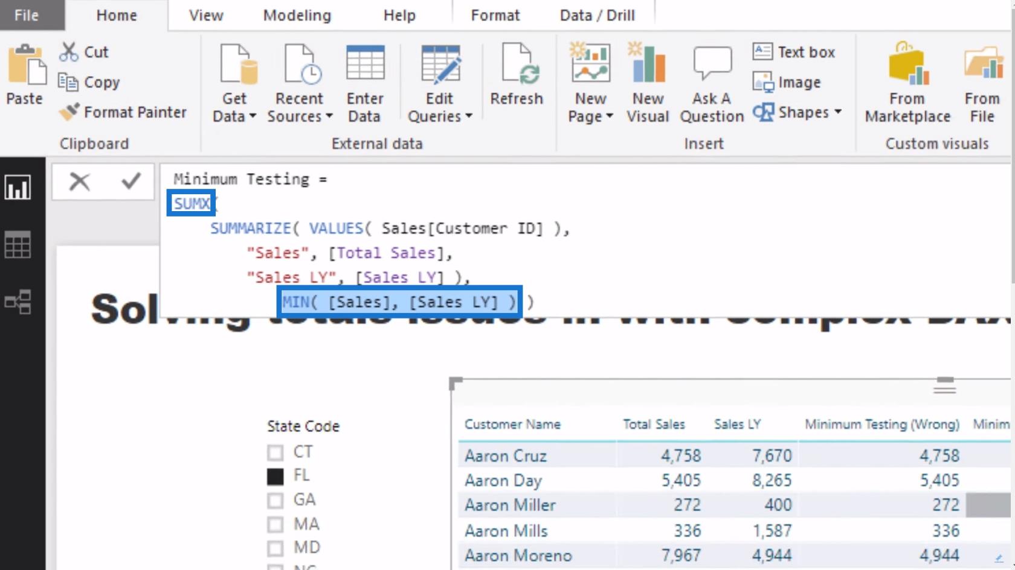Select the Aaron Day row

pyautogui.click(x=734, y=480)
